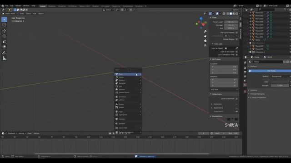Open the Object Mode dropdown
Viewport: 291px width, 163px height.
tap(10, 14)
